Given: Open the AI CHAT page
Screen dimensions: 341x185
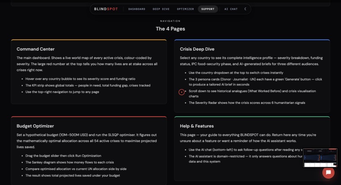Looking at the screenshot, I should point(231,9).
